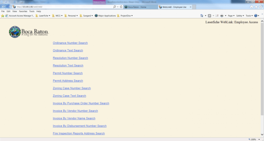Open the Page dropdown menu
This screenshot has width=264, height=141.
[231, 16]
